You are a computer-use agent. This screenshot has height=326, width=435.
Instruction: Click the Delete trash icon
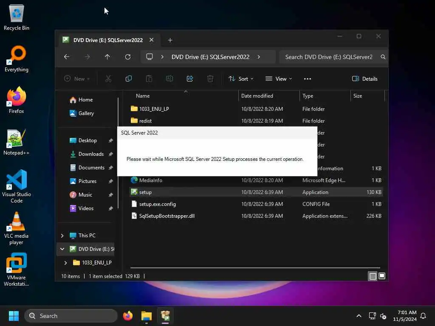[x=210, y=79]
